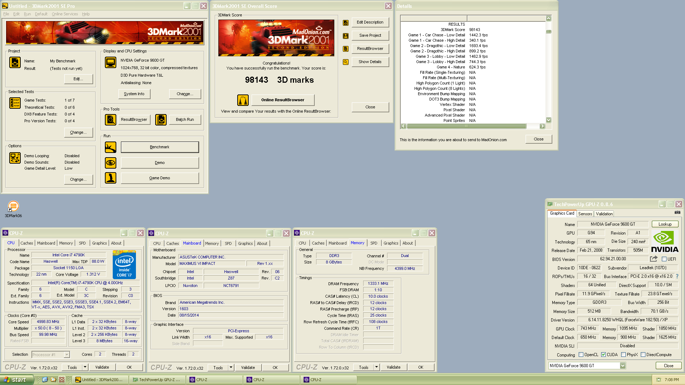The width and height of the screenshot is (685, 385).
Task: Click the Demo eye icon
Action: 111,163
